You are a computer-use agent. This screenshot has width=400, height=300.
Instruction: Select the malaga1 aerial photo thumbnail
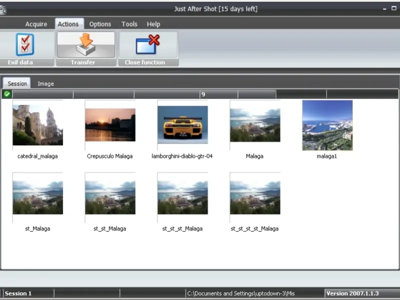coord(327,125)
